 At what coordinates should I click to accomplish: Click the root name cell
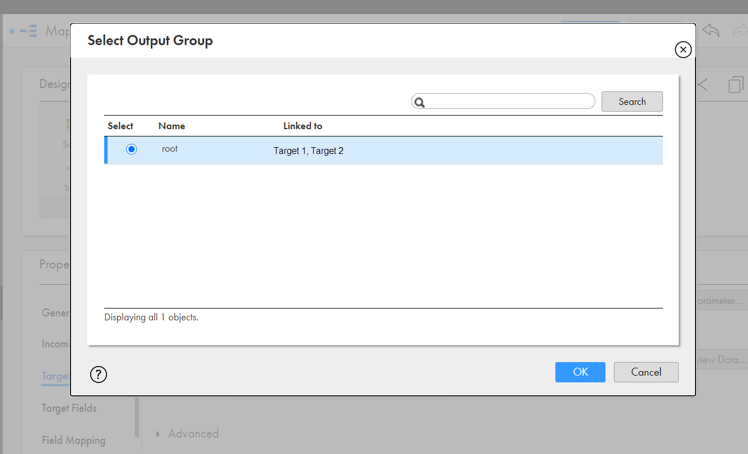point(170,149)
